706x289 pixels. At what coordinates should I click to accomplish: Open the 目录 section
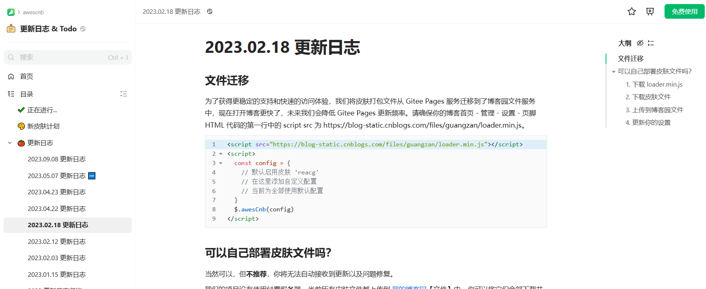[26, 94]
